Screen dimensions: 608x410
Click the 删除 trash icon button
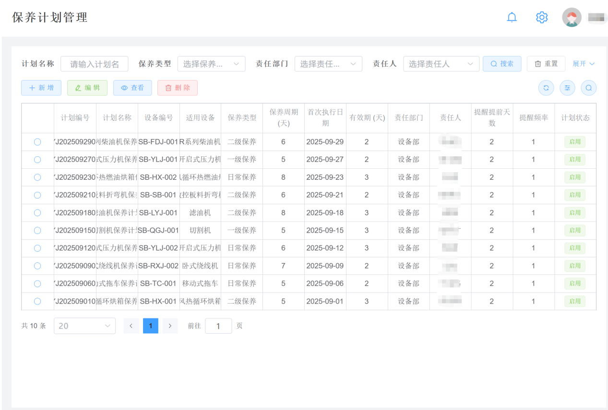(x=177, y=88)
